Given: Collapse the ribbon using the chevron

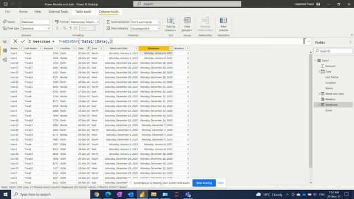Looking at the screenshot, I should (x=352, y=35).
